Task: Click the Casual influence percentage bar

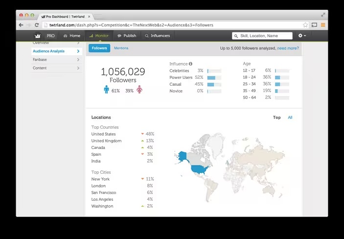Action: (214, 85)
